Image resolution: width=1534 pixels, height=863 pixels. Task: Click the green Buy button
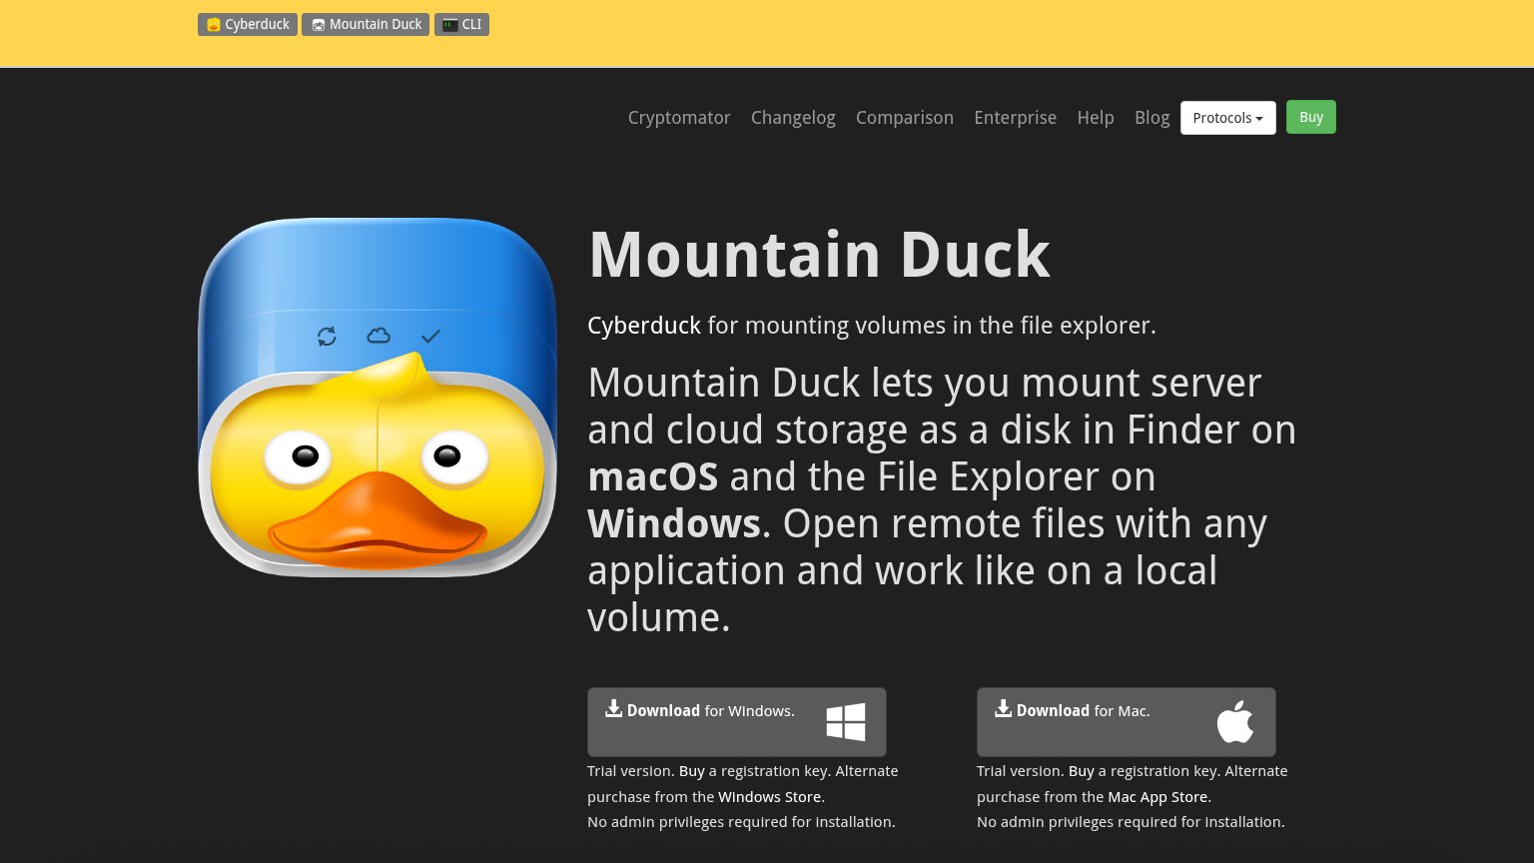[x=1310, y=117]
